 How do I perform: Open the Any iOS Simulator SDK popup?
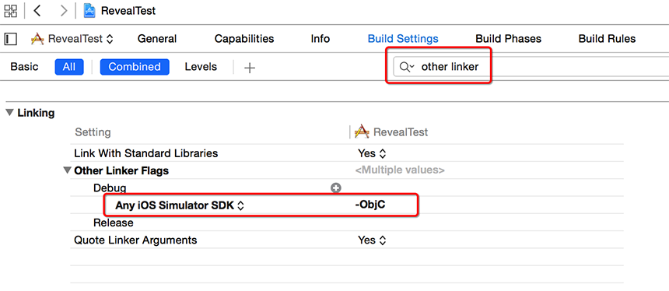(x=180, y=205)
